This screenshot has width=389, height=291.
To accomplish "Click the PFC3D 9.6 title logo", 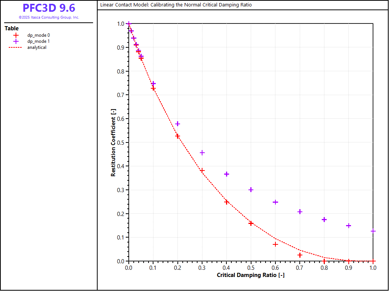I will (49, 8).
